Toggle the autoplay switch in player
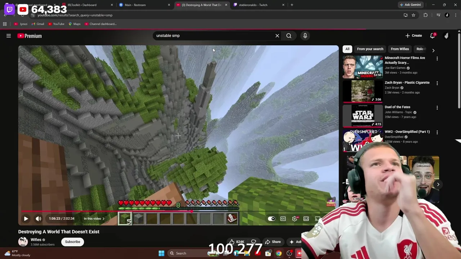Viewport: 461px width, 259px height. click(272, 218)
